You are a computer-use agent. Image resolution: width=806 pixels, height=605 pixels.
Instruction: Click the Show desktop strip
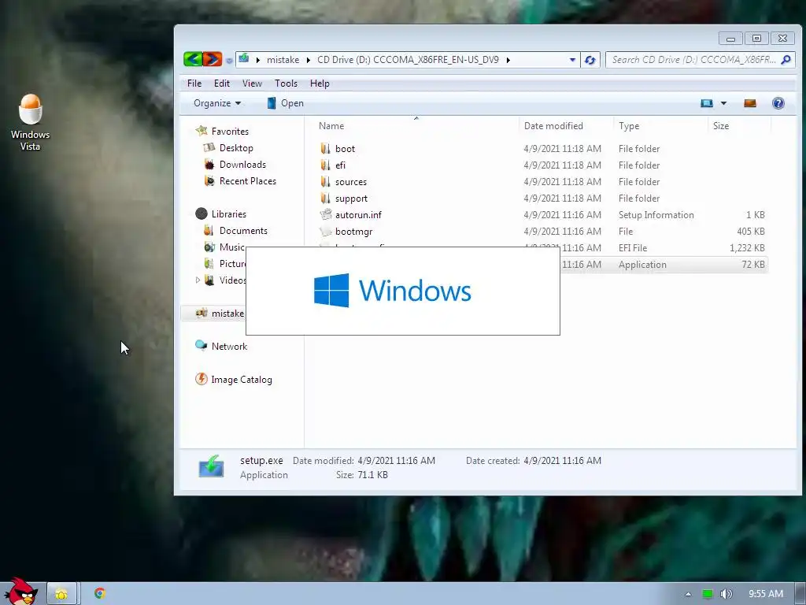[800, 594]
